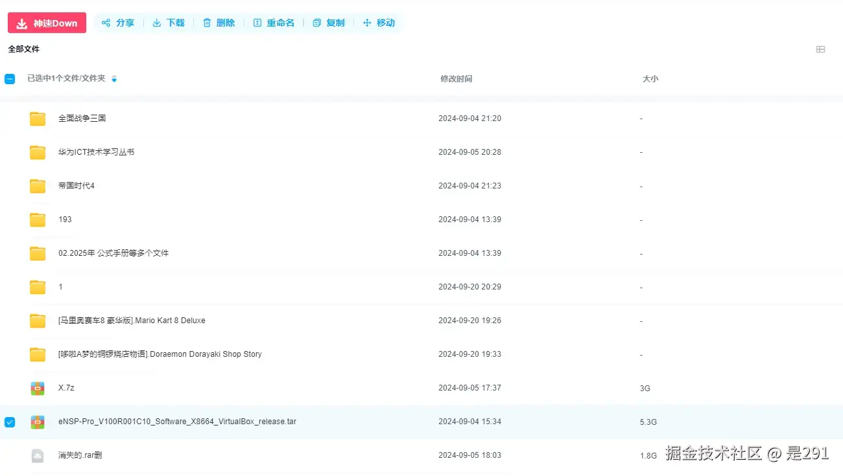
Task: Click the 移动 move toolbar button
Action: point(379,23)
